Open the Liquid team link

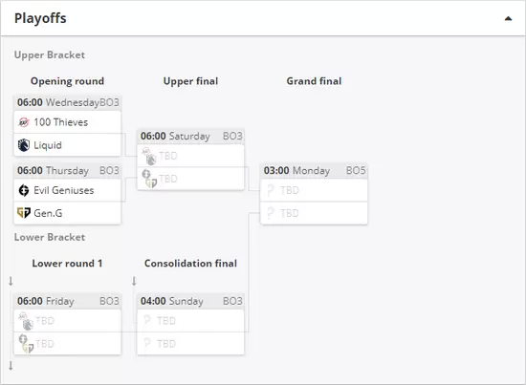click(x=48, y=145)
